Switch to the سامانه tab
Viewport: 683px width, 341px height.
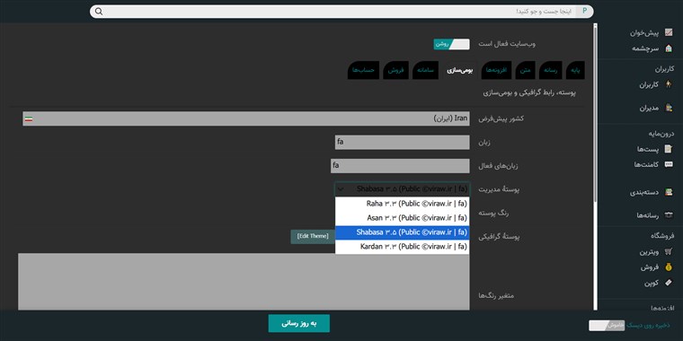426,71
